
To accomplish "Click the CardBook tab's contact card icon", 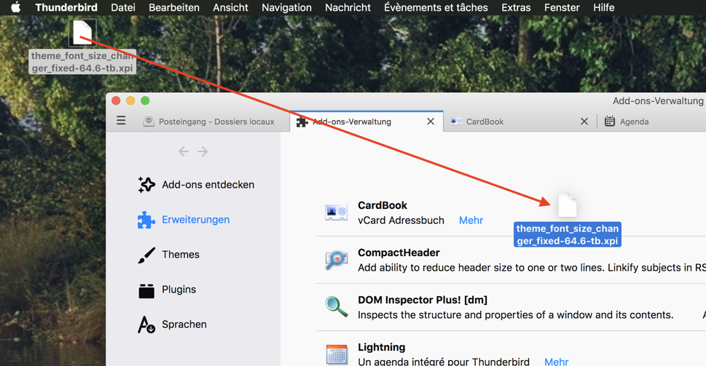I will [455, 122].
